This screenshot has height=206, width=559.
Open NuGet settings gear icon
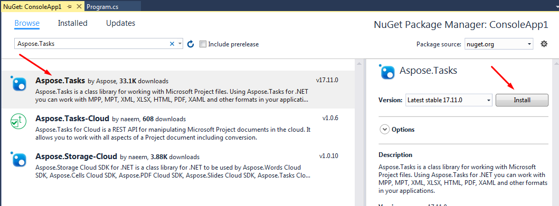pyautogui.click(x=544, y=44)
